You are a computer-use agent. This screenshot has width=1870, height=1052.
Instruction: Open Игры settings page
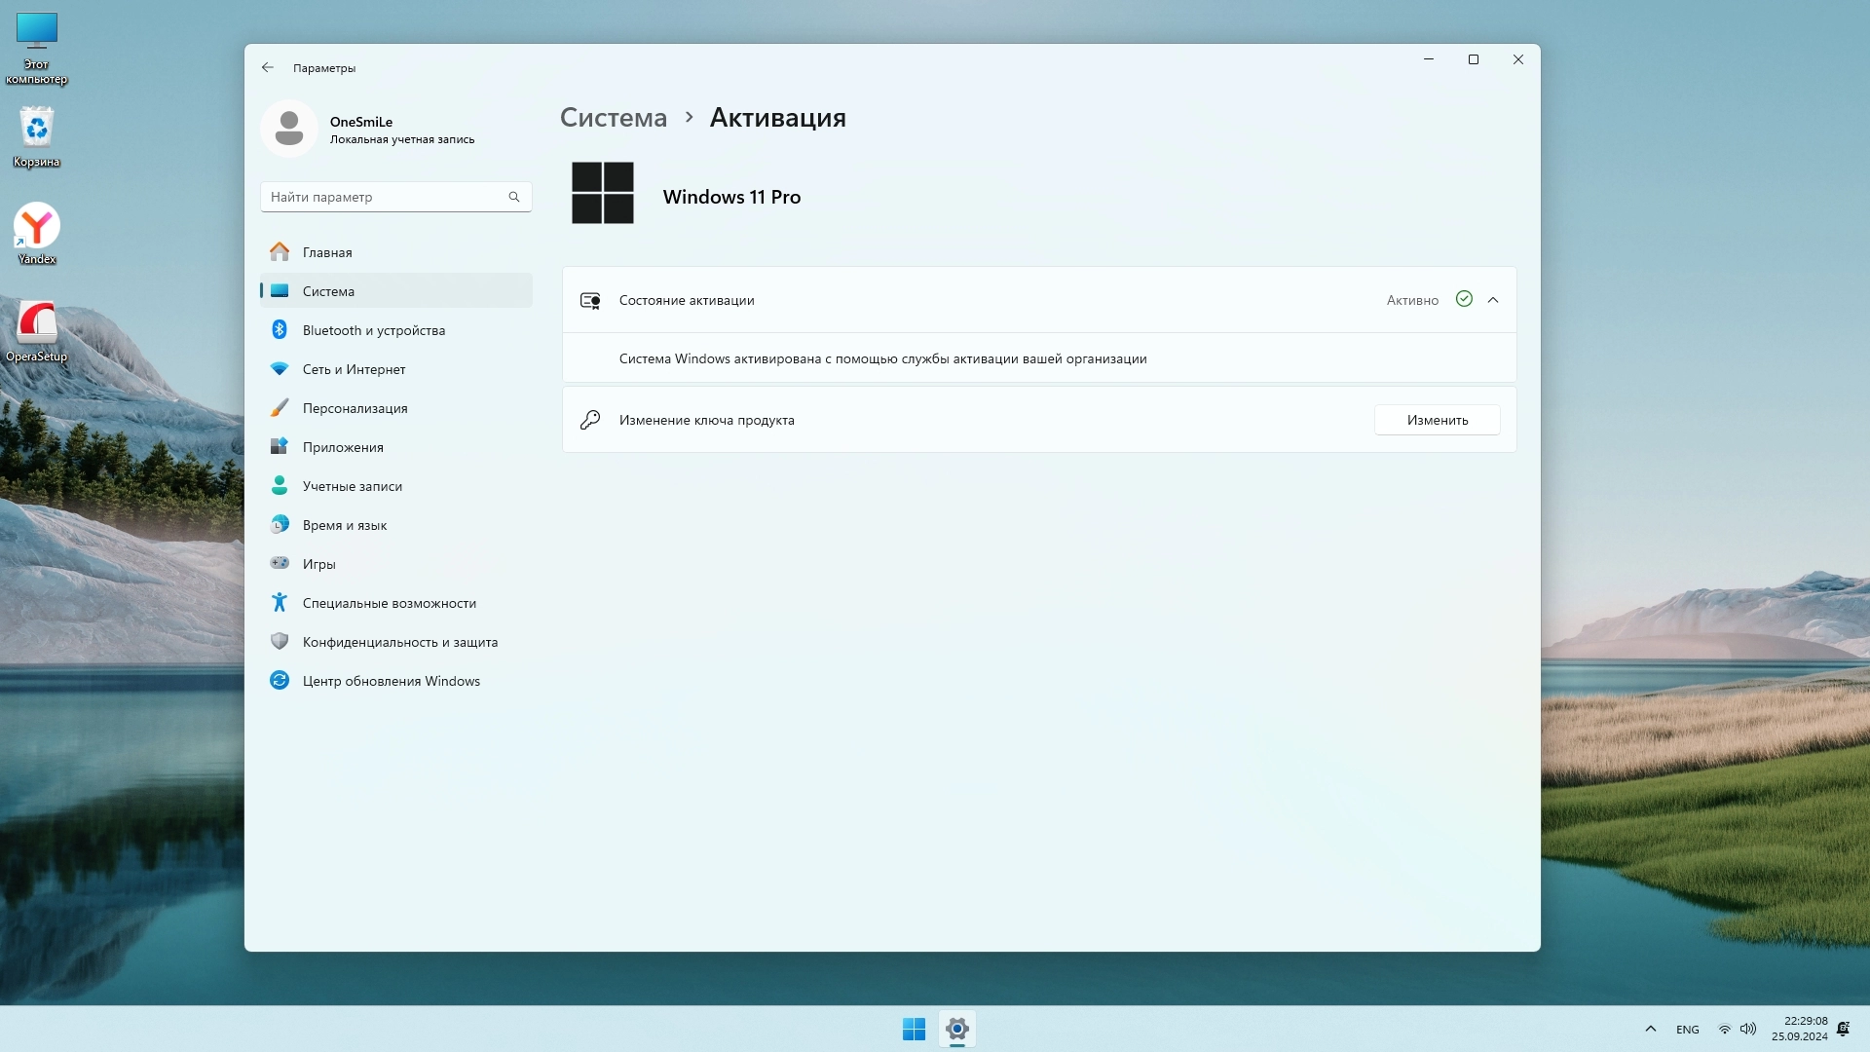[x=318, y=564]
